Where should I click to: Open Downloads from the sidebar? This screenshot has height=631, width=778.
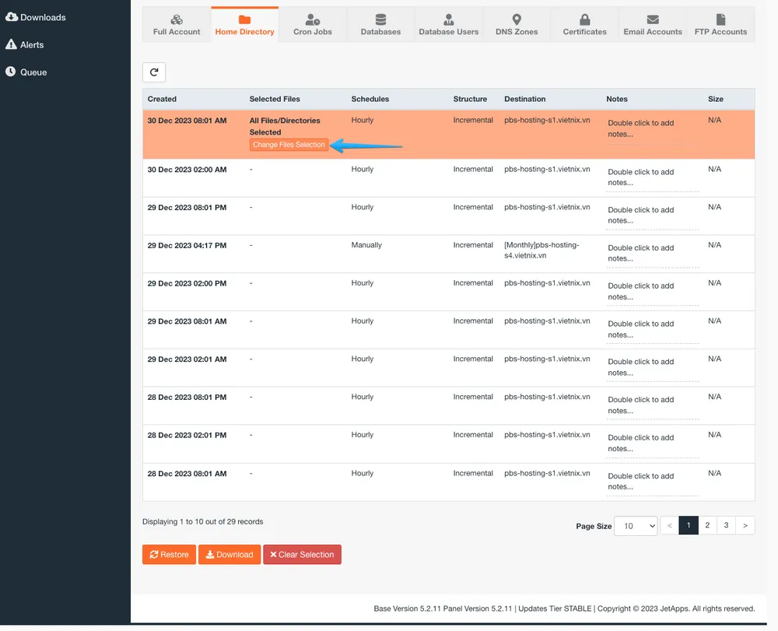point(33,17)
